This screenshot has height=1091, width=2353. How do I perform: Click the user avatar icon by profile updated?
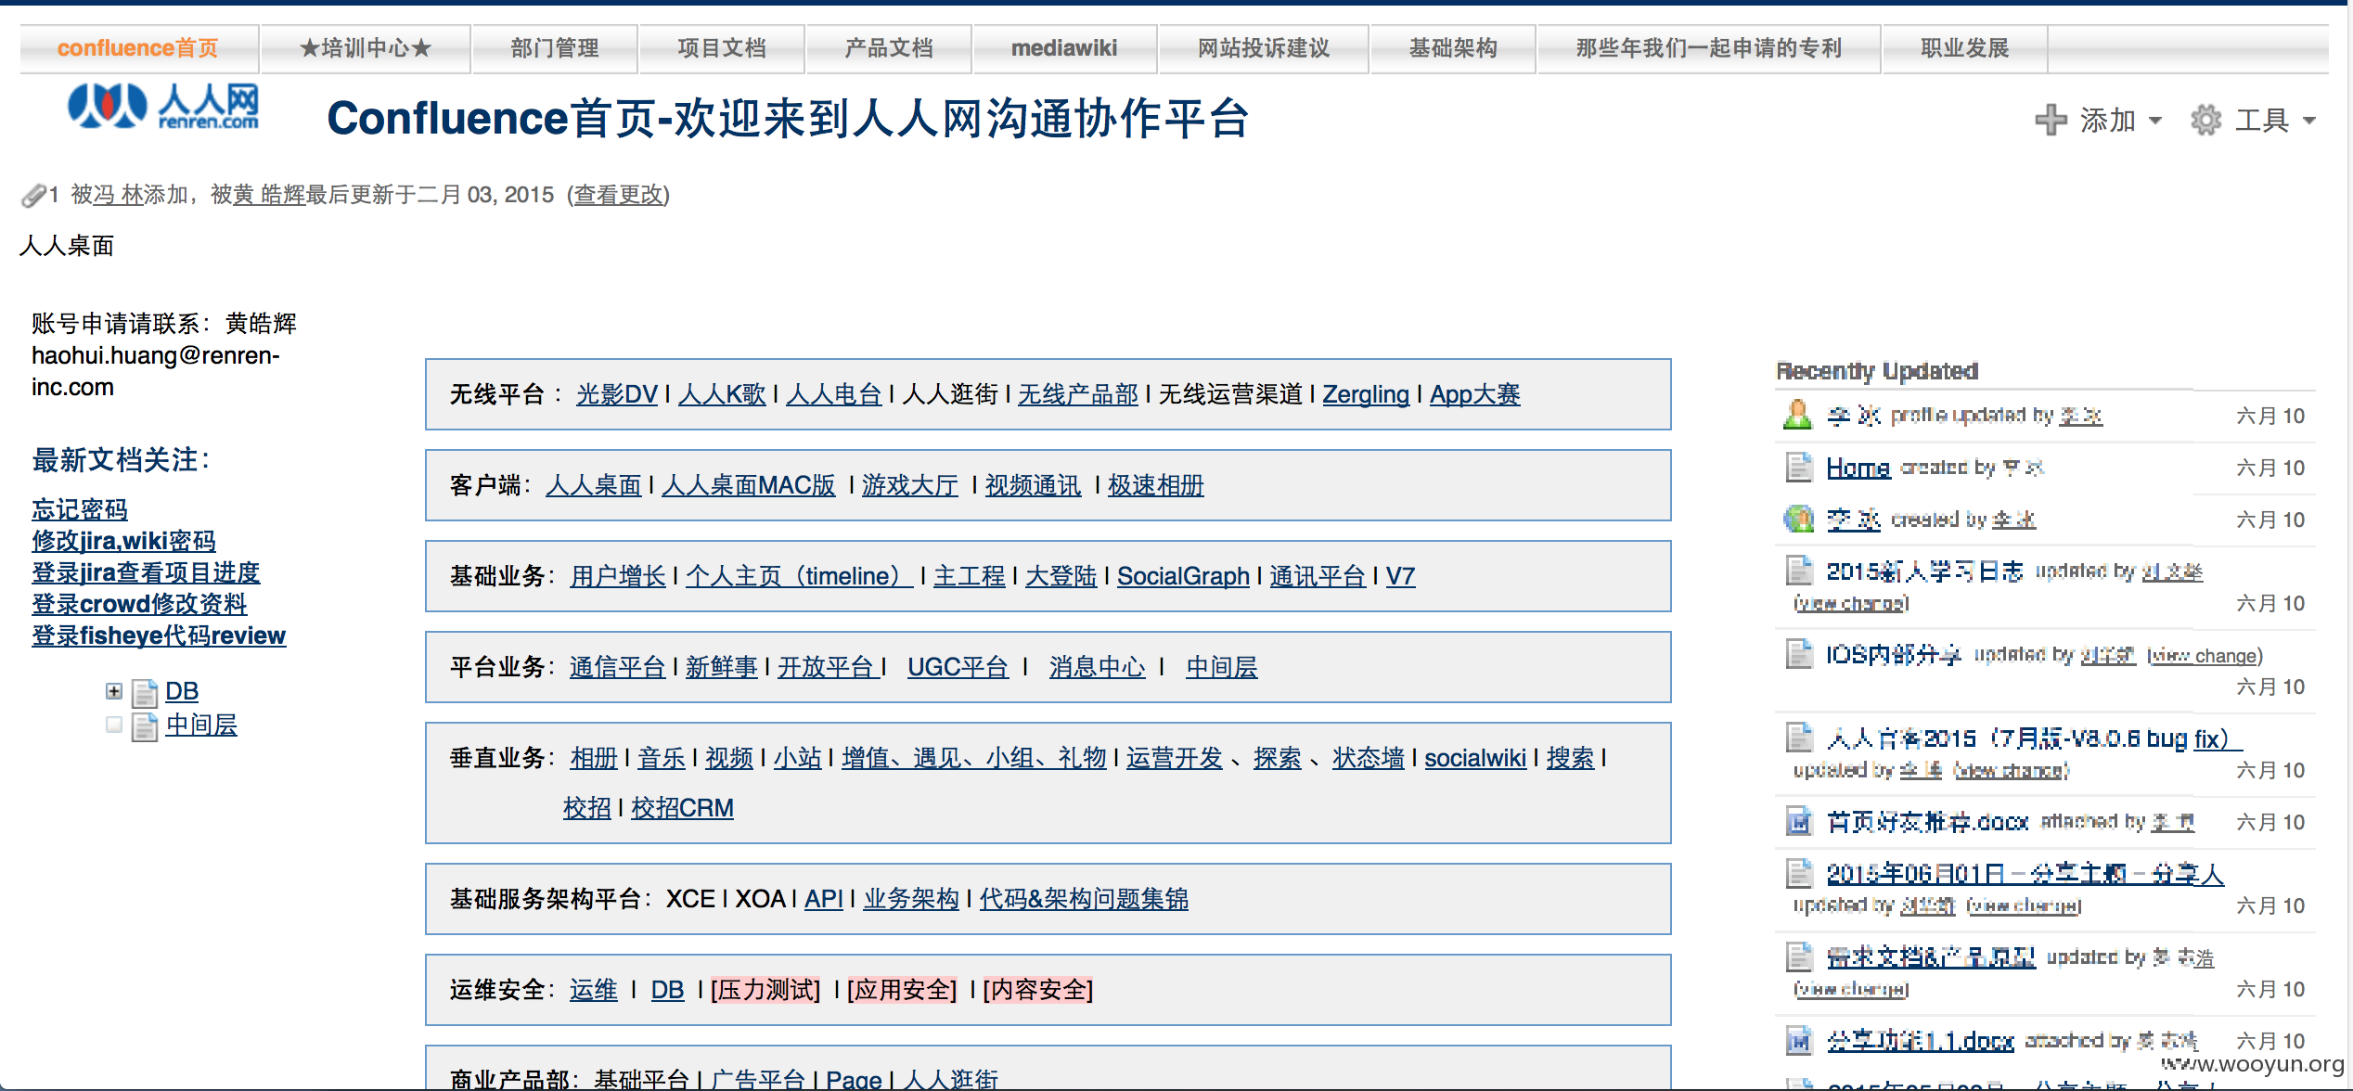tap(1798, 415)
